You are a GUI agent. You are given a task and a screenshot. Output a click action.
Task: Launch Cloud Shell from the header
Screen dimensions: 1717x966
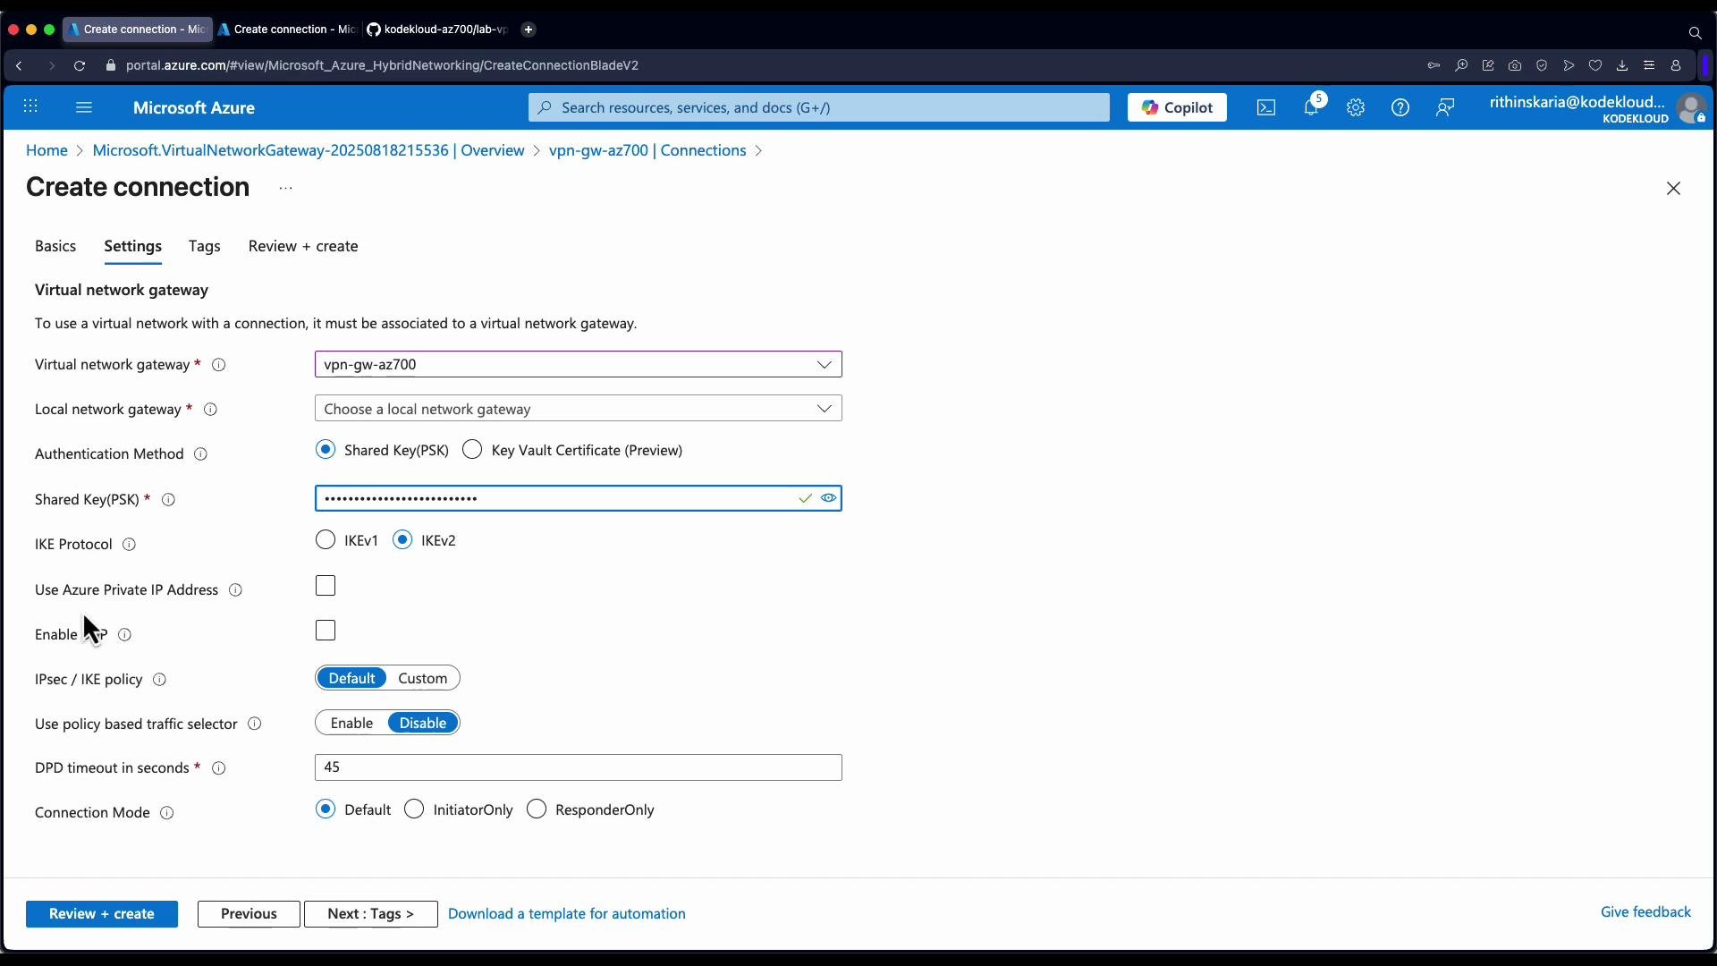pyautogui.click(x=1266, y=107)
